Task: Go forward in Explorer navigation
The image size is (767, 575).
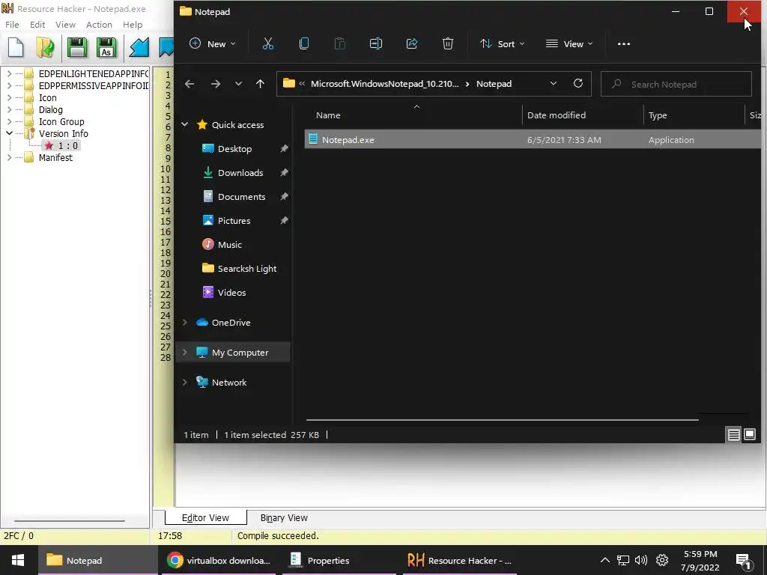Action: (215, 84)
